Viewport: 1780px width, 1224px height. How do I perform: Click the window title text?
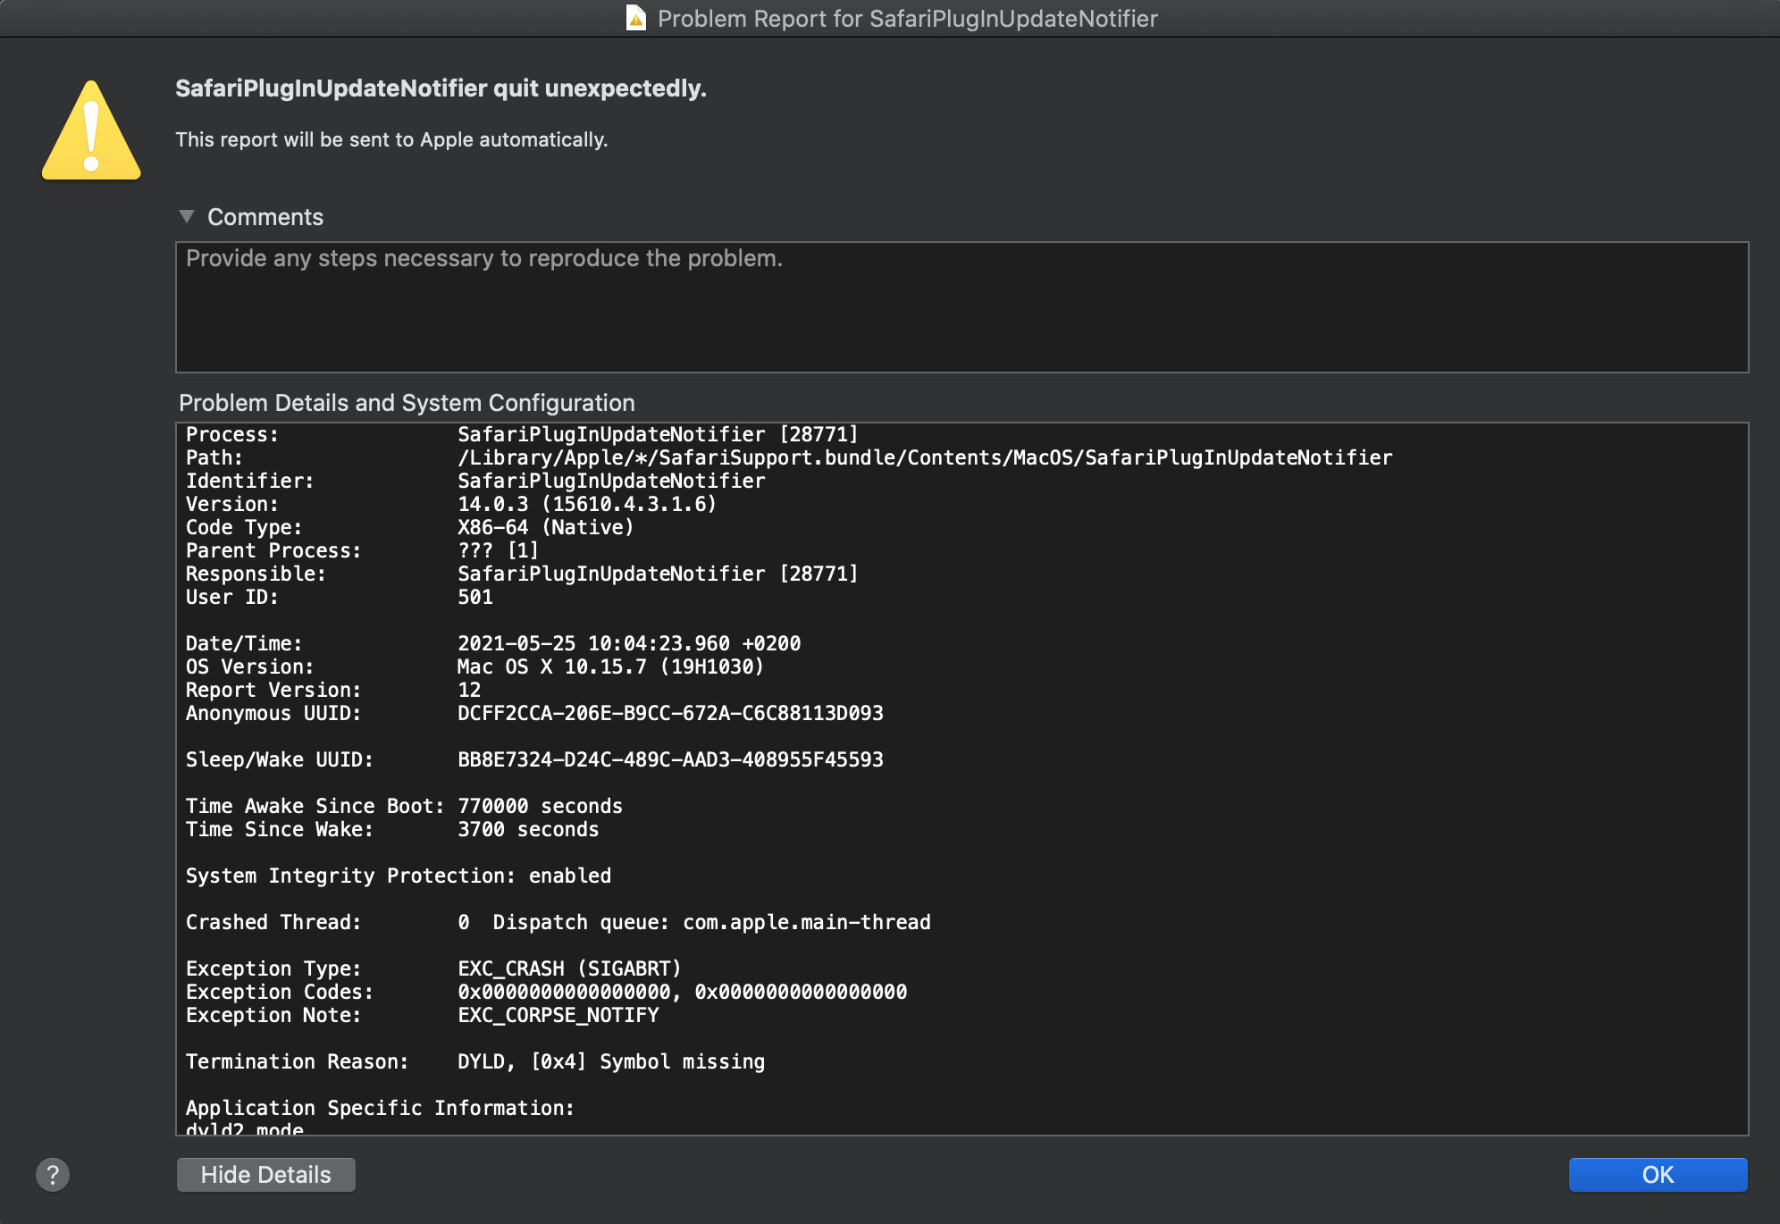907,18
